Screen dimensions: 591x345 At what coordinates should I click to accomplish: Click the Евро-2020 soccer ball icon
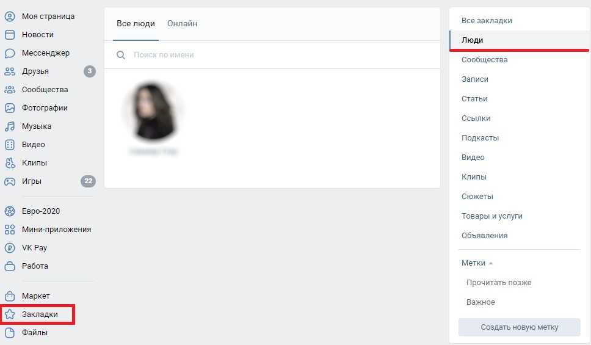pyautogui.click(x=10, y=211)
